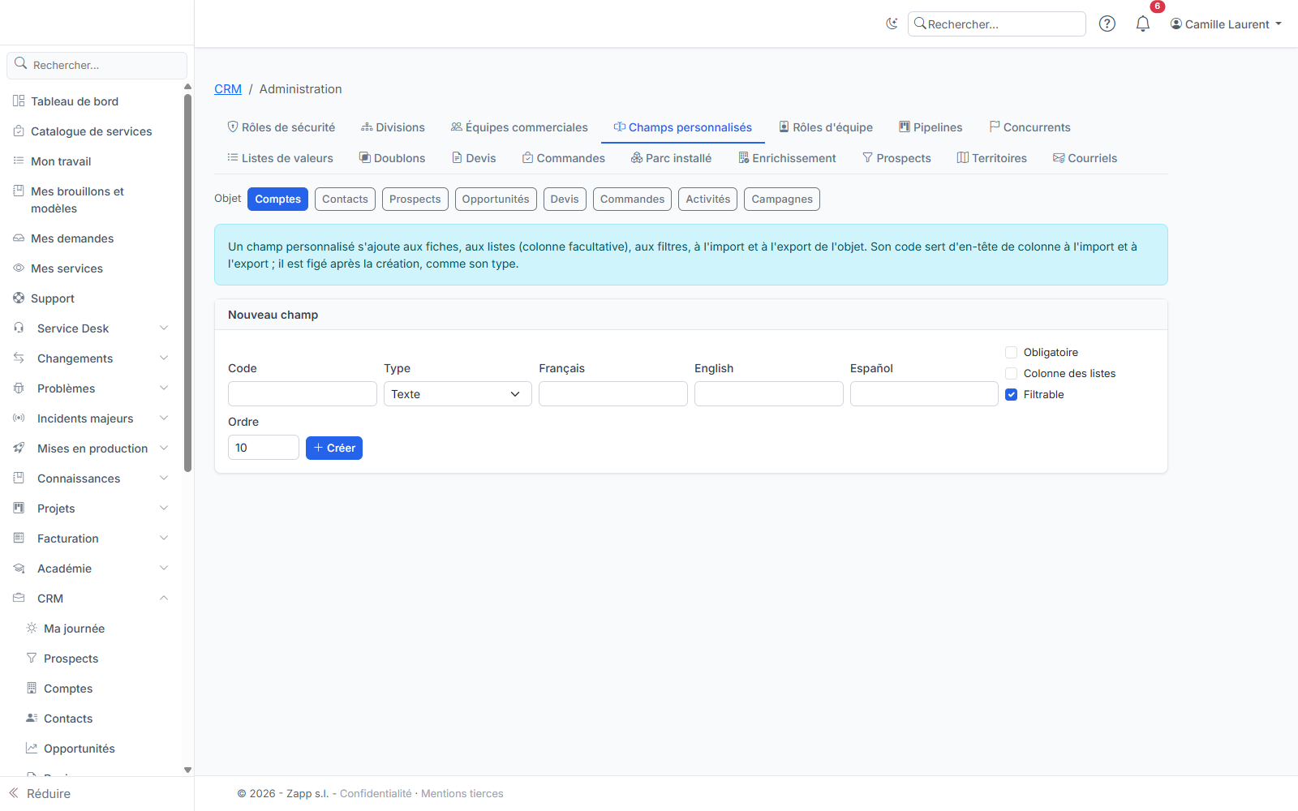
Task: Click the Opportunités chart icon in sidebar
Action: point(32,749)
